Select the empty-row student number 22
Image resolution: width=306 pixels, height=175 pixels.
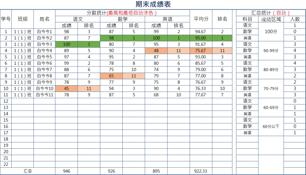[6, 164]
